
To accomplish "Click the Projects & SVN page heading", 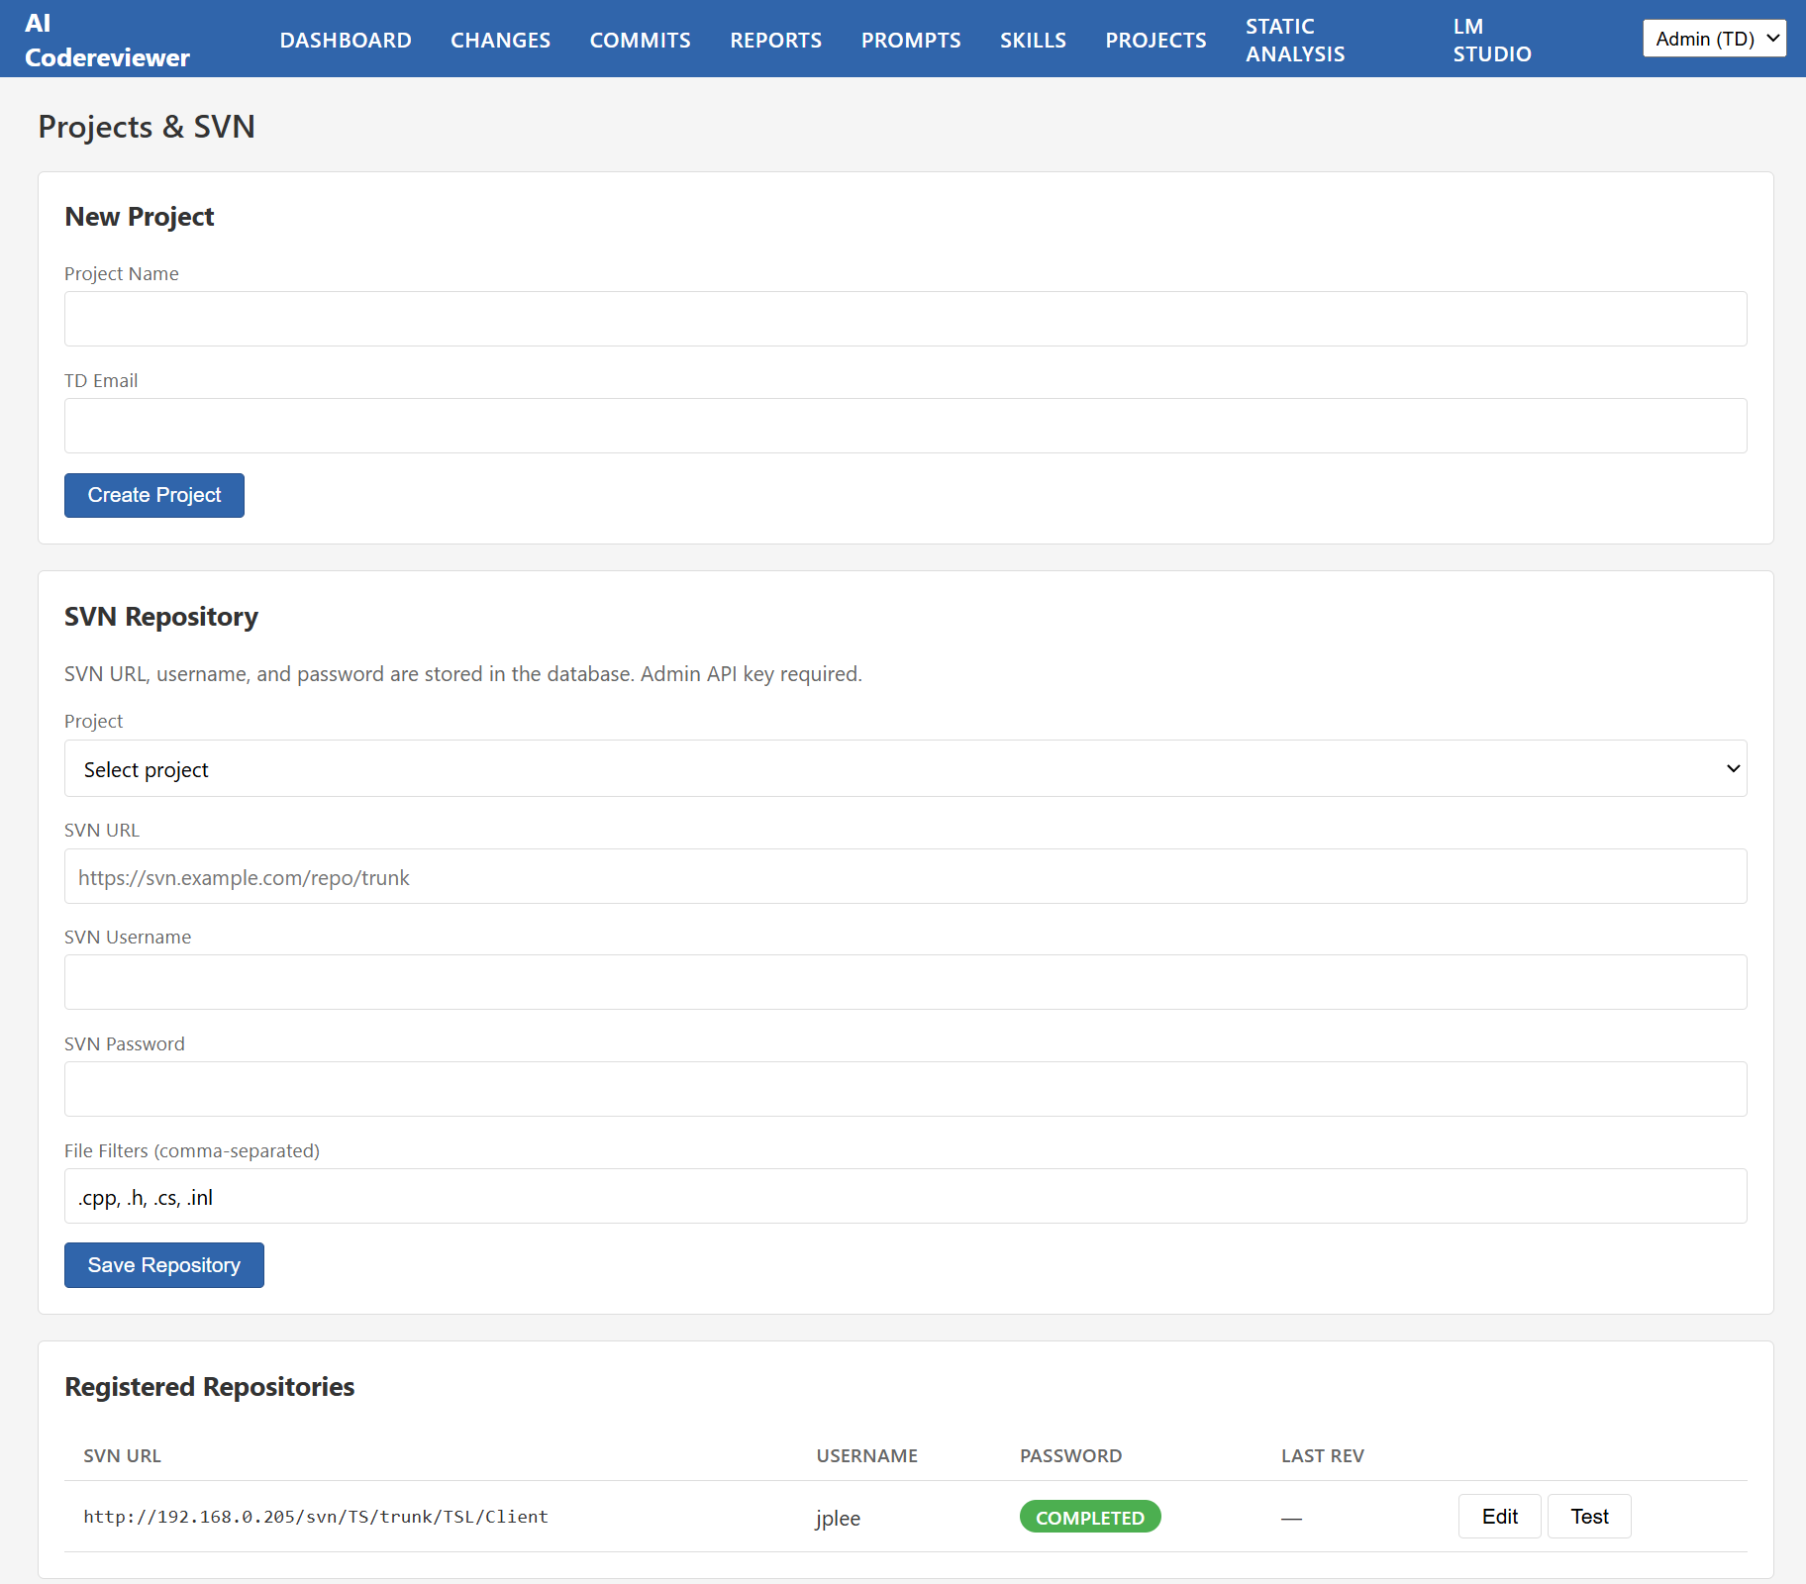I will (x=147, y=127).
